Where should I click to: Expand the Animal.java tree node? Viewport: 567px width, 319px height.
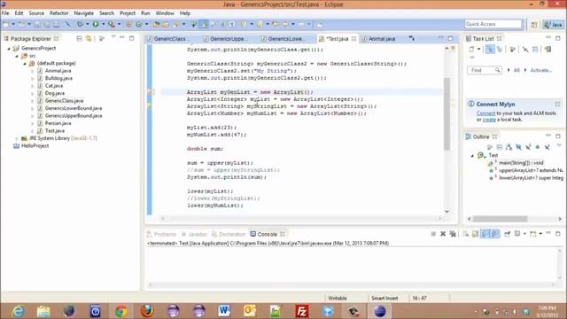tap(33, 71)
